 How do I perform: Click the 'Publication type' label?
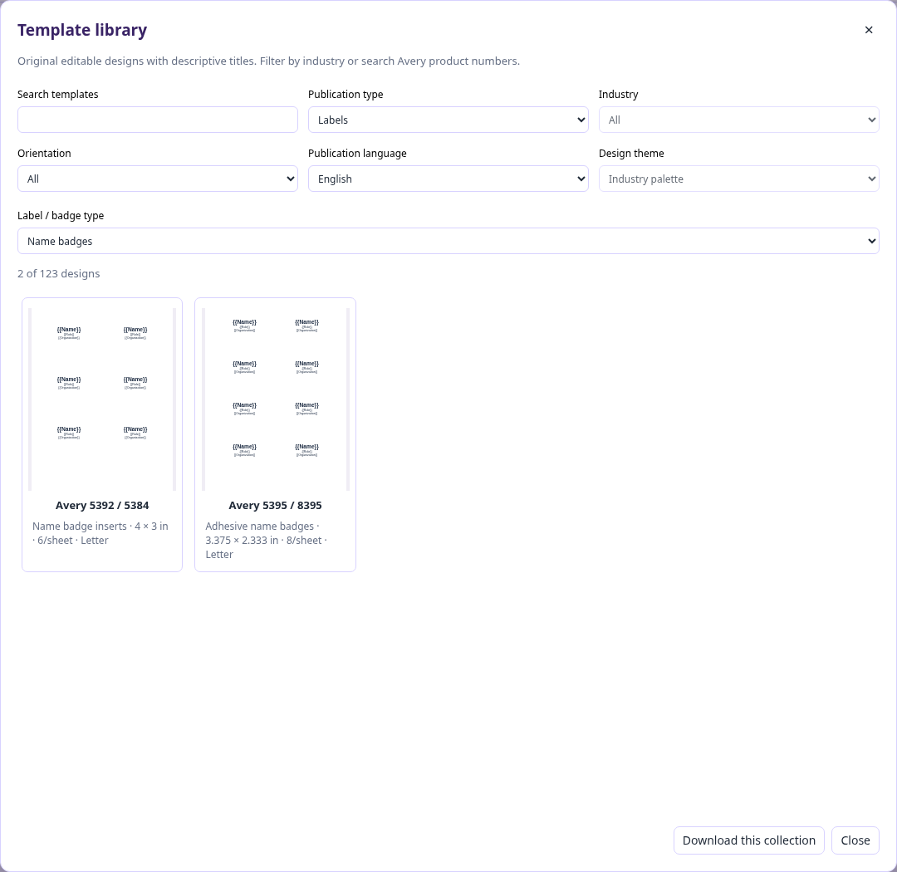click(346, 95)
